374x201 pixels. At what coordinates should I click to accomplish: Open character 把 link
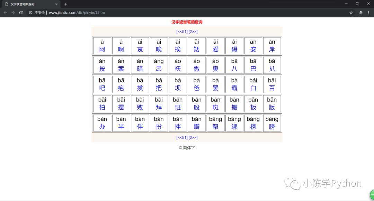click(159, 88)
